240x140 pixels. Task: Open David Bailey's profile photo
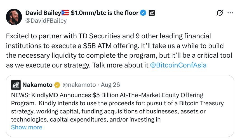tap(14, 17)
